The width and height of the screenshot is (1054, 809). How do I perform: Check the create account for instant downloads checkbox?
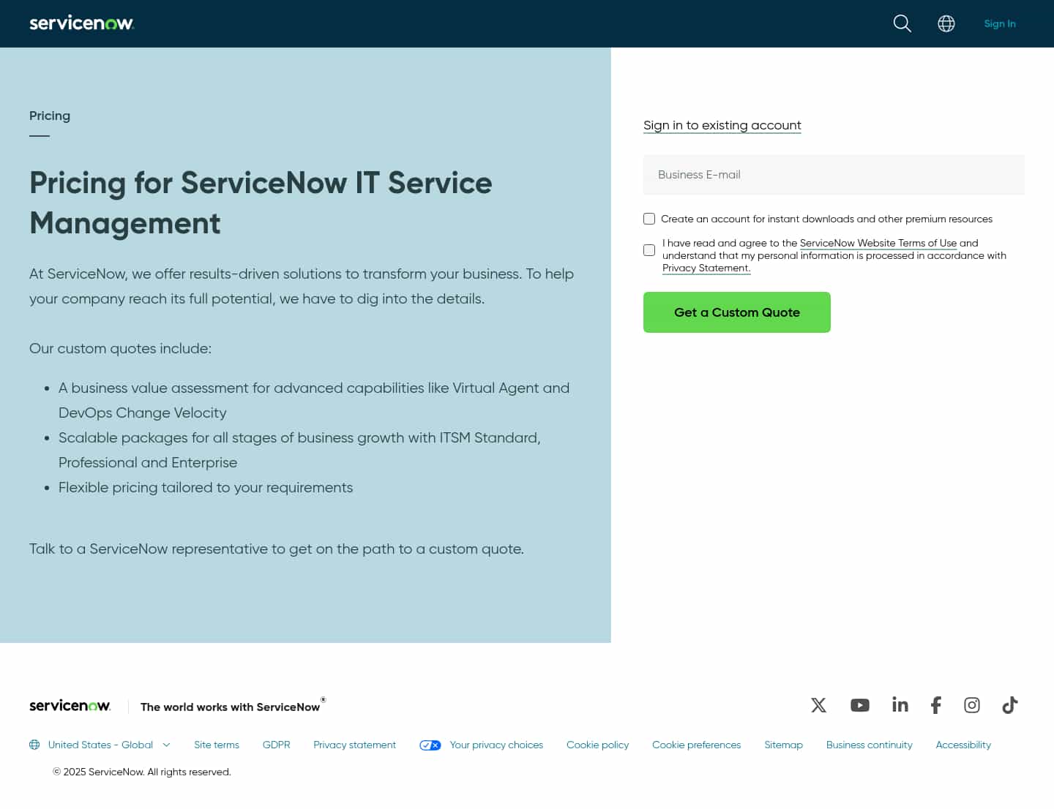pos(649,219)
